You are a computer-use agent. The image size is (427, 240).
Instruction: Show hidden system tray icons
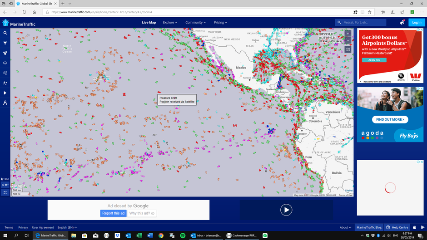(362, 235)
